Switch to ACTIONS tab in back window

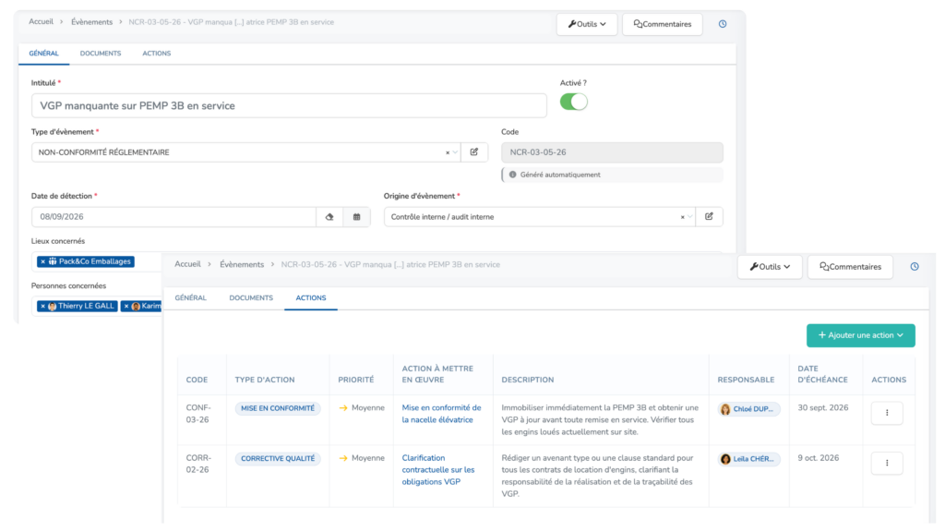tap(157, 53)
